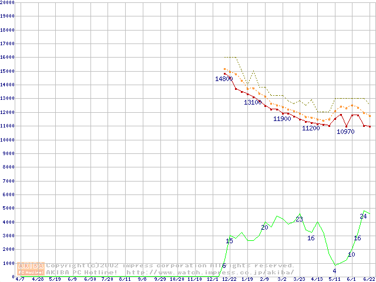This screenshot has width=376, height=282.
Task: Click the 11200 price data label
Action: click(x=311, y=128)
